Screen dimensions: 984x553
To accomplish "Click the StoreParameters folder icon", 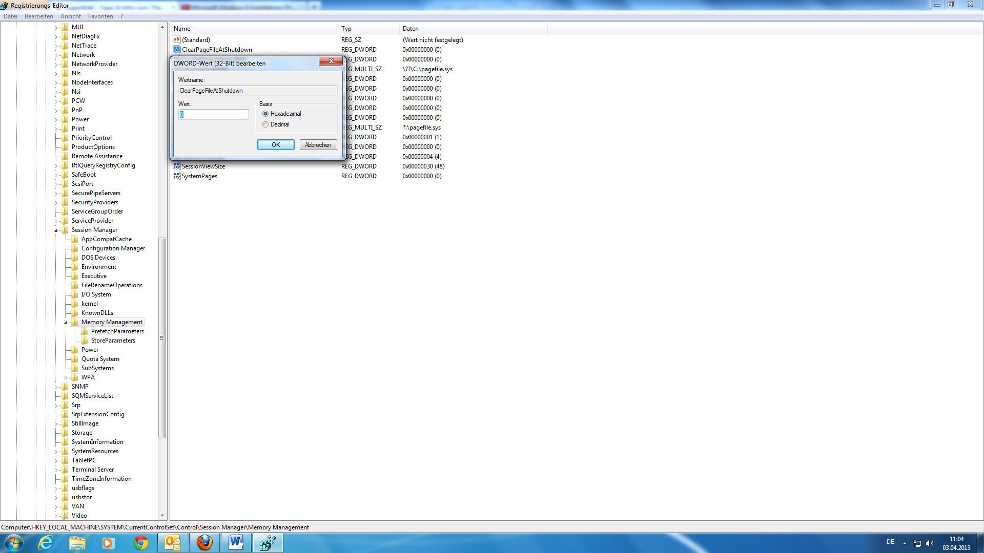I will (x=85, y=341).
